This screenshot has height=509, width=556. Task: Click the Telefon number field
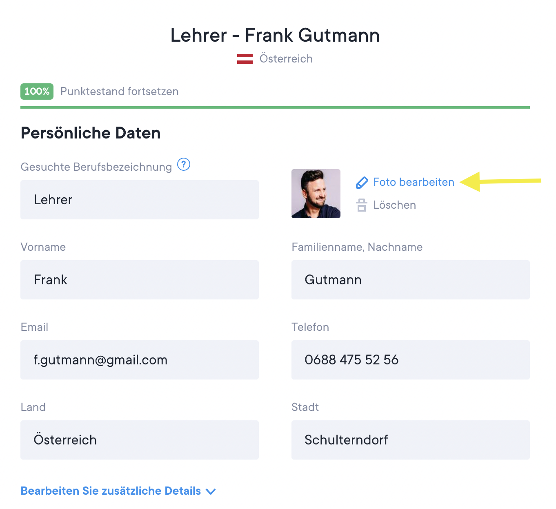tap(411, 360)
